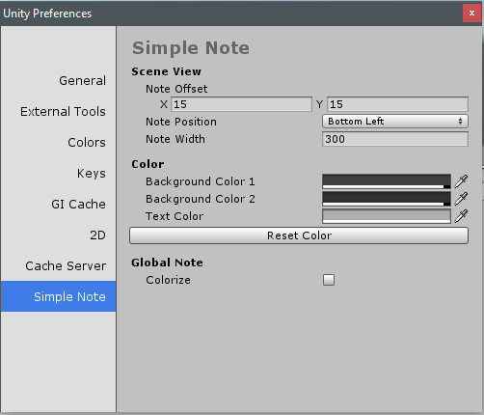Use the eyedropper beside Background Color 2
Image resolution: width=484 pixels, height=415 pixels.
pos(461,199)
